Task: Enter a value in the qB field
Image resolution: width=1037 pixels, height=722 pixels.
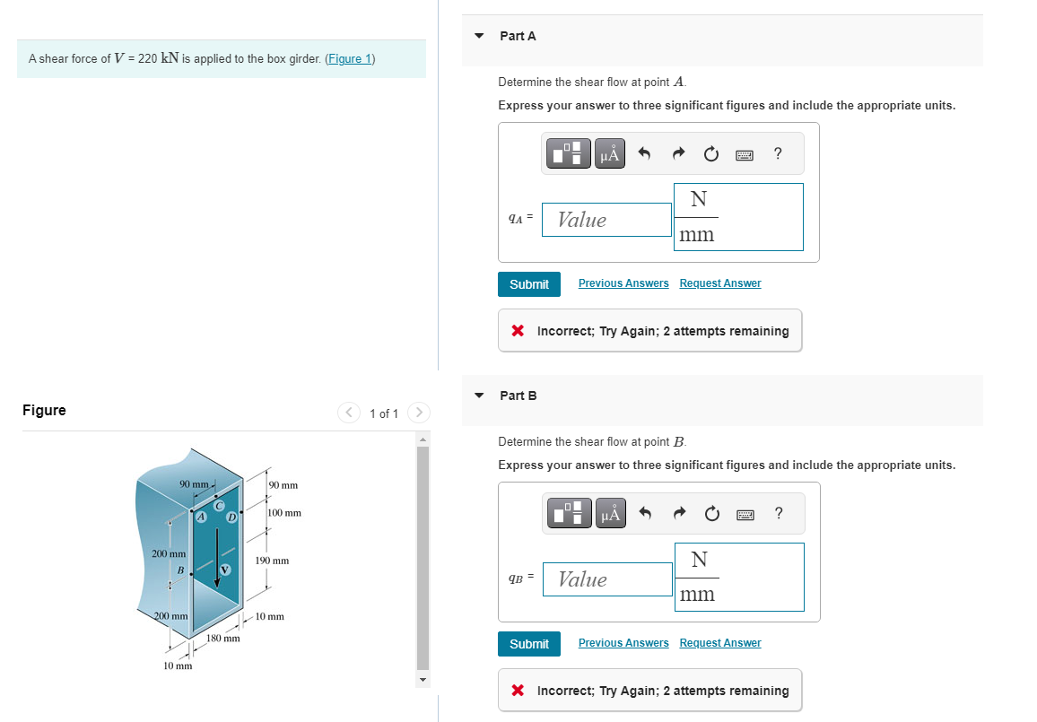Action: pos(607,578)
